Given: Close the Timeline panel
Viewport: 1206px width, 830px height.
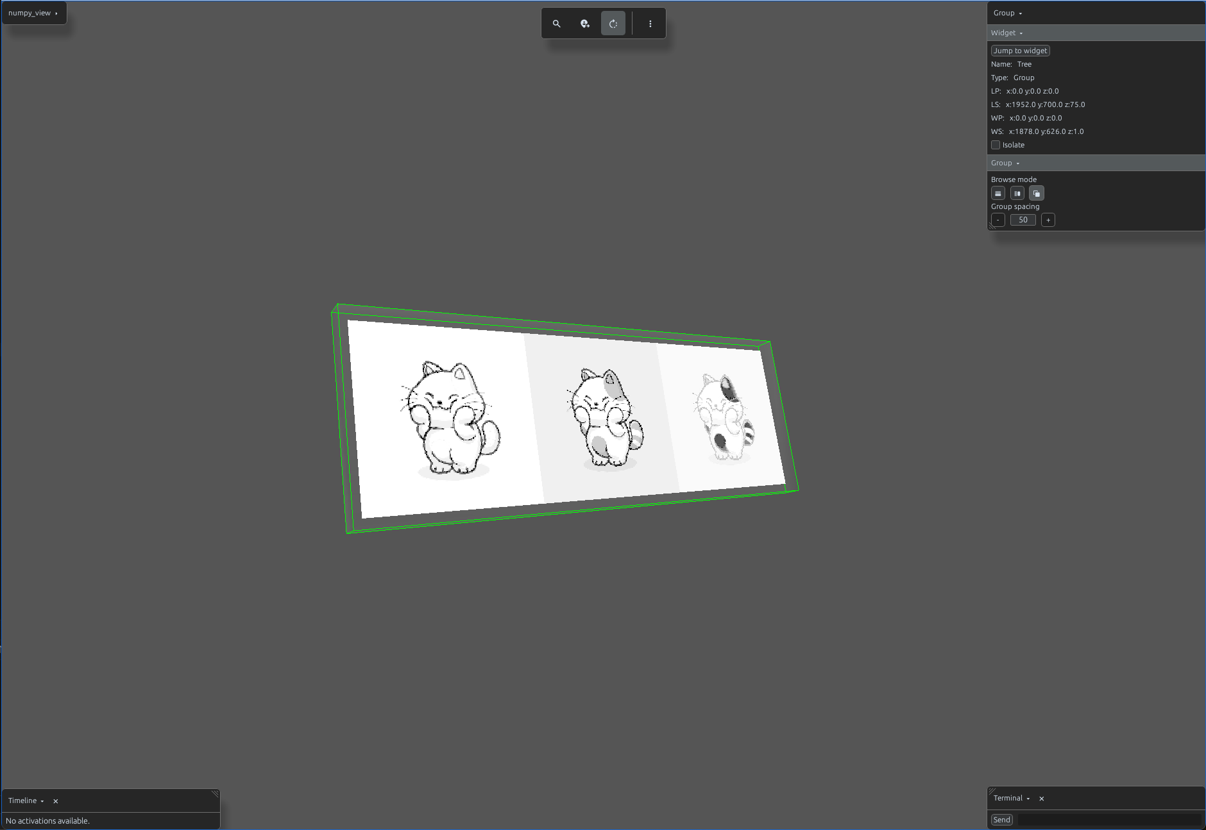Looking at the screenshot, I should coord(56,801).
